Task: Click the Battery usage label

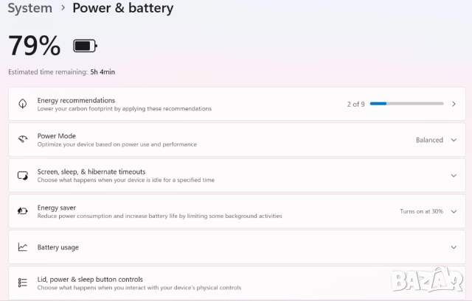Action: [x=58, y=247]
